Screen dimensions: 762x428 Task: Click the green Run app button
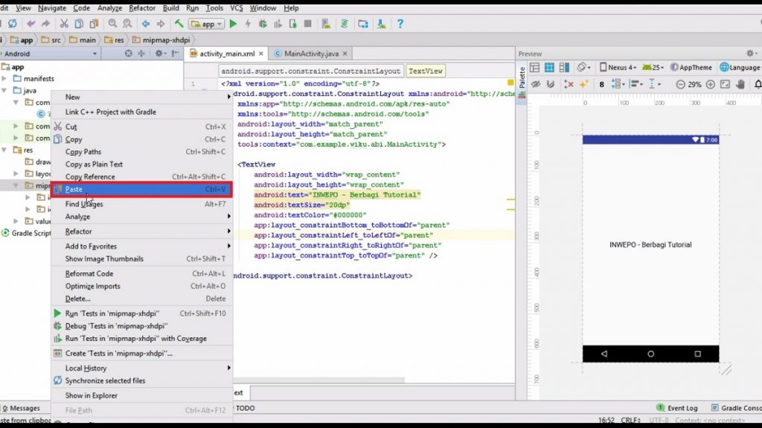coord(233,24)
